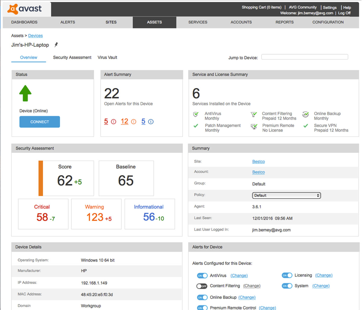The image size is (362, 310).
Task: Open the Services menu
Action: [x=198, y=22]
